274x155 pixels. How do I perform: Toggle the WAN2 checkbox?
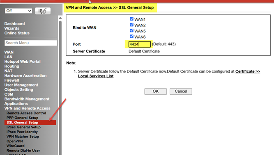click(131, 25)
